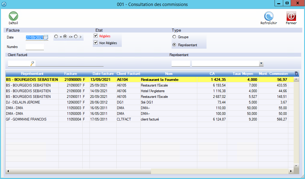The height and width of the screenshot is (179, 305).
Task: Click the Numéro invoice input field
Action: tap(35, 47)
